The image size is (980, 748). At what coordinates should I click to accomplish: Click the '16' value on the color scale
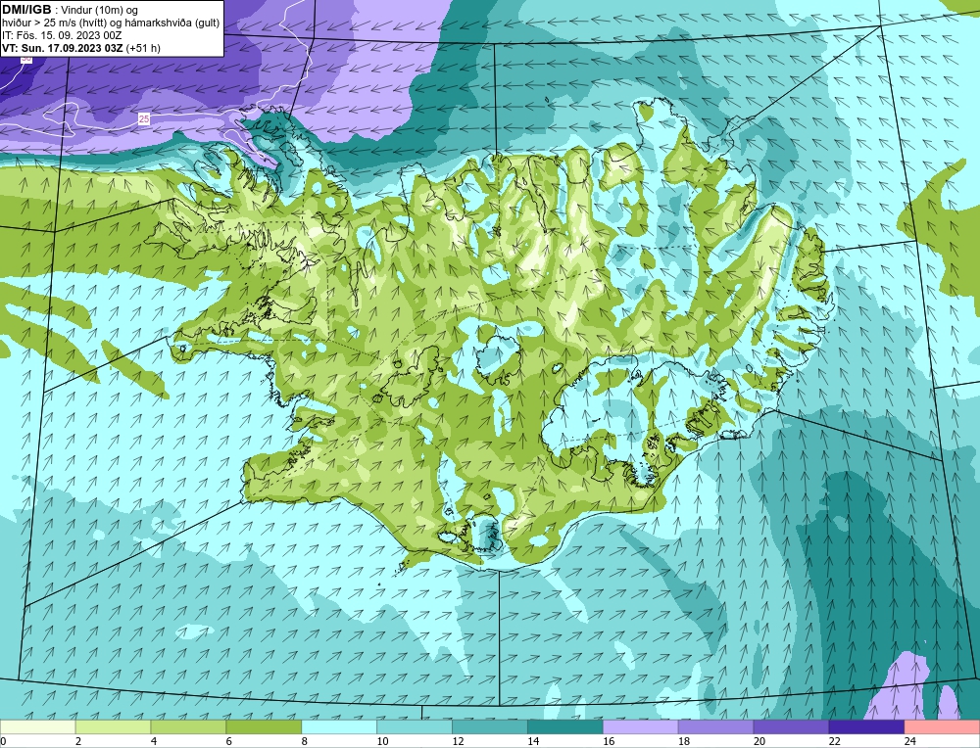[609, 741]
